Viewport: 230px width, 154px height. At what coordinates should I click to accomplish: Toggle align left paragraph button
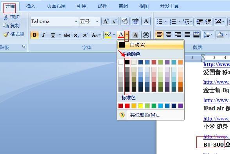(160, 35)
